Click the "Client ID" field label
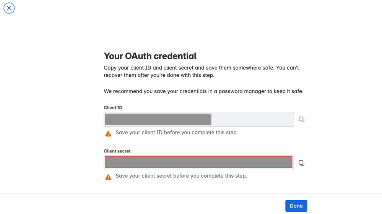The width and height of the screenshot is (382, 214). point(113,108)
